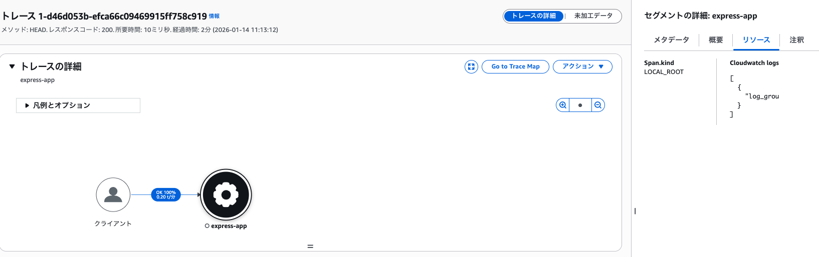Screen dimensions: 819x257
Task: Open the 概要 tab
Action: [x=716, y=40]
